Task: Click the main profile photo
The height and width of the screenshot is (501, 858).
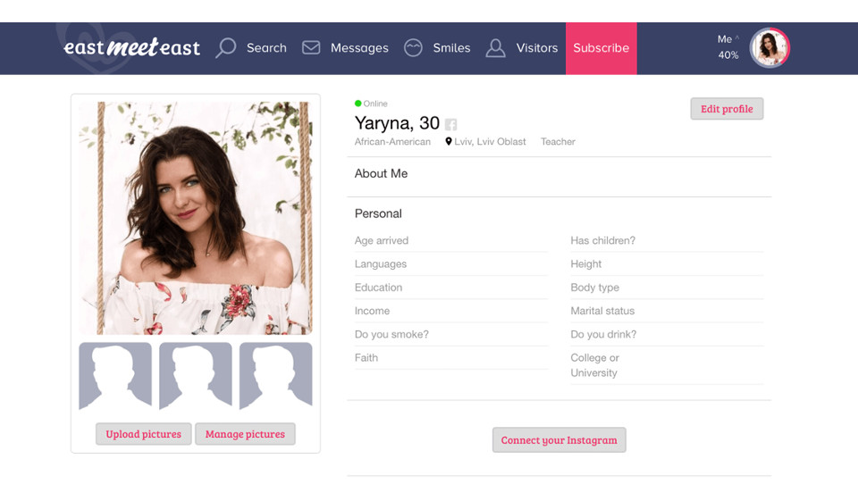Action: [x=195, y=217]
